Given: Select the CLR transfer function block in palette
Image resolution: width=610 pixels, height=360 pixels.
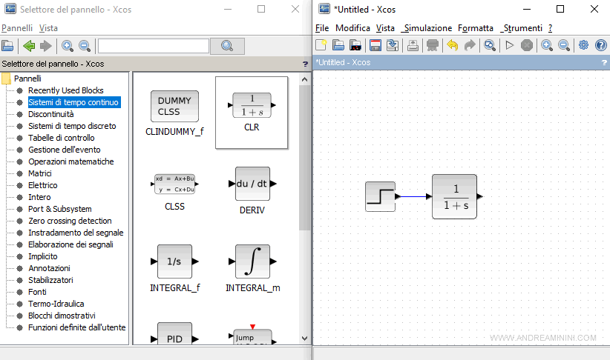Looking at the screenshot, I should (x=252, y=113).
